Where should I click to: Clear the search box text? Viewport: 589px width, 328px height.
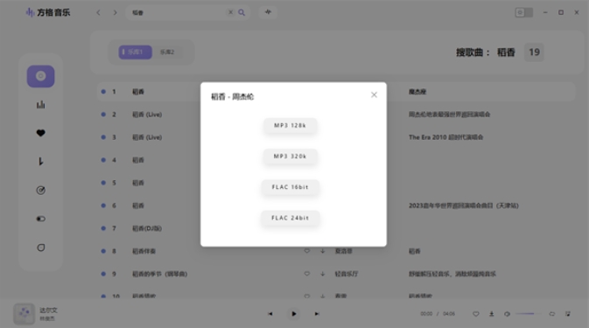(230, 12)
